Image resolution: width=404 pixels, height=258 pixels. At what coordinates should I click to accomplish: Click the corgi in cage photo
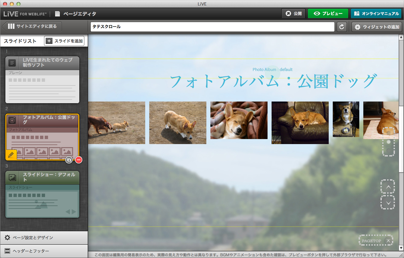[346, 119]
